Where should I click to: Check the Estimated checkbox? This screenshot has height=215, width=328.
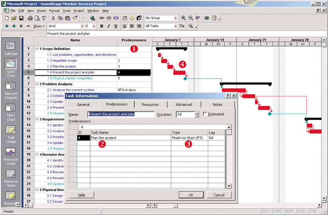point(205,114)
